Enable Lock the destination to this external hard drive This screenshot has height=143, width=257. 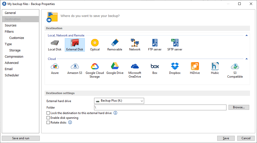pos(48,113)
